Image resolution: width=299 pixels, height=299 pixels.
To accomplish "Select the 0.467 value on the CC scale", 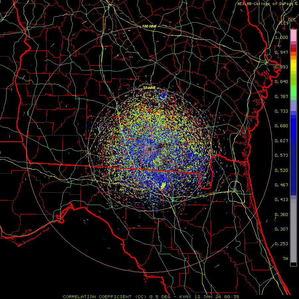I will coord(281,185).
